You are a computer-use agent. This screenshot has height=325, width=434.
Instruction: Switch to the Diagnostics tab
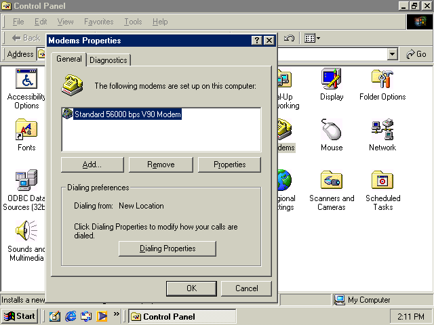108,60
